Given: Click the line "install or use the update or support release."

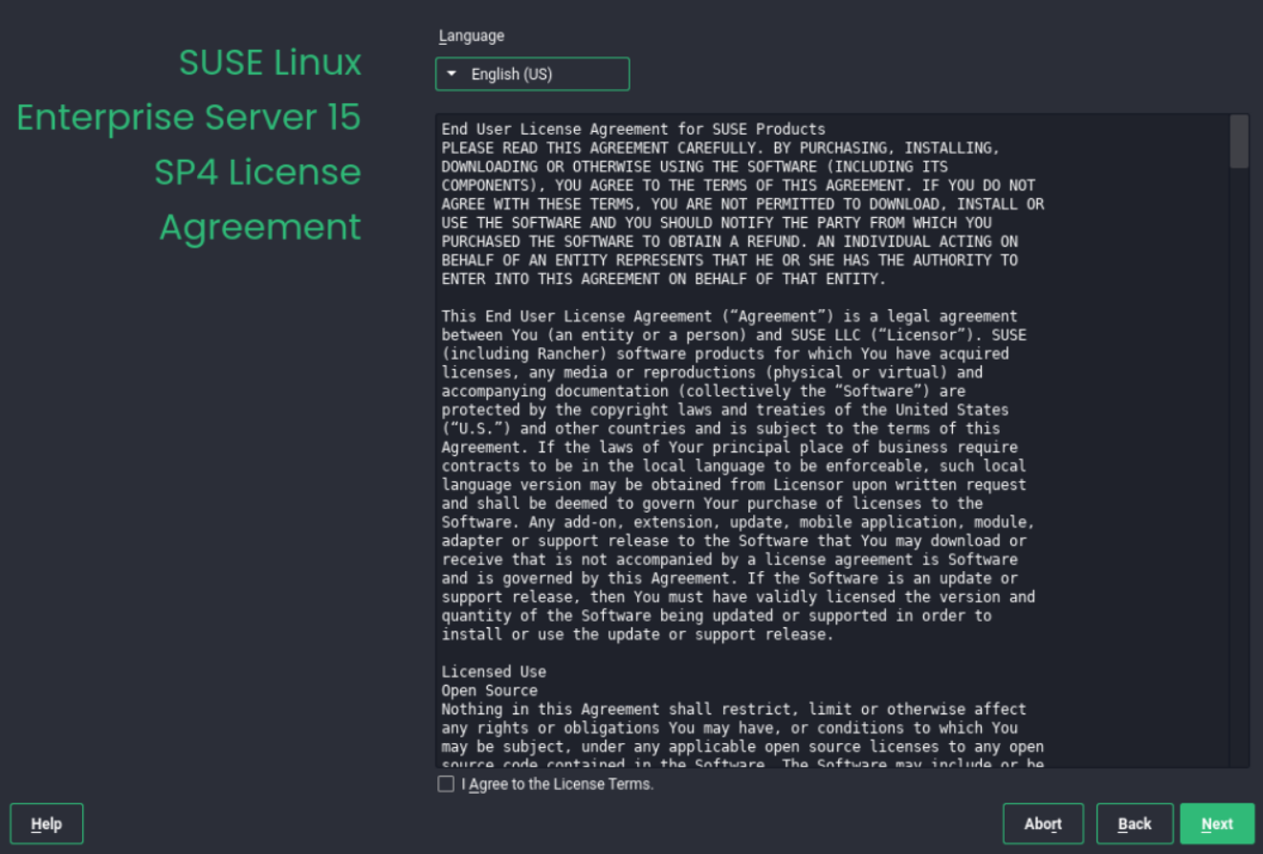Looking at the screenshot, I should point(637,634).
